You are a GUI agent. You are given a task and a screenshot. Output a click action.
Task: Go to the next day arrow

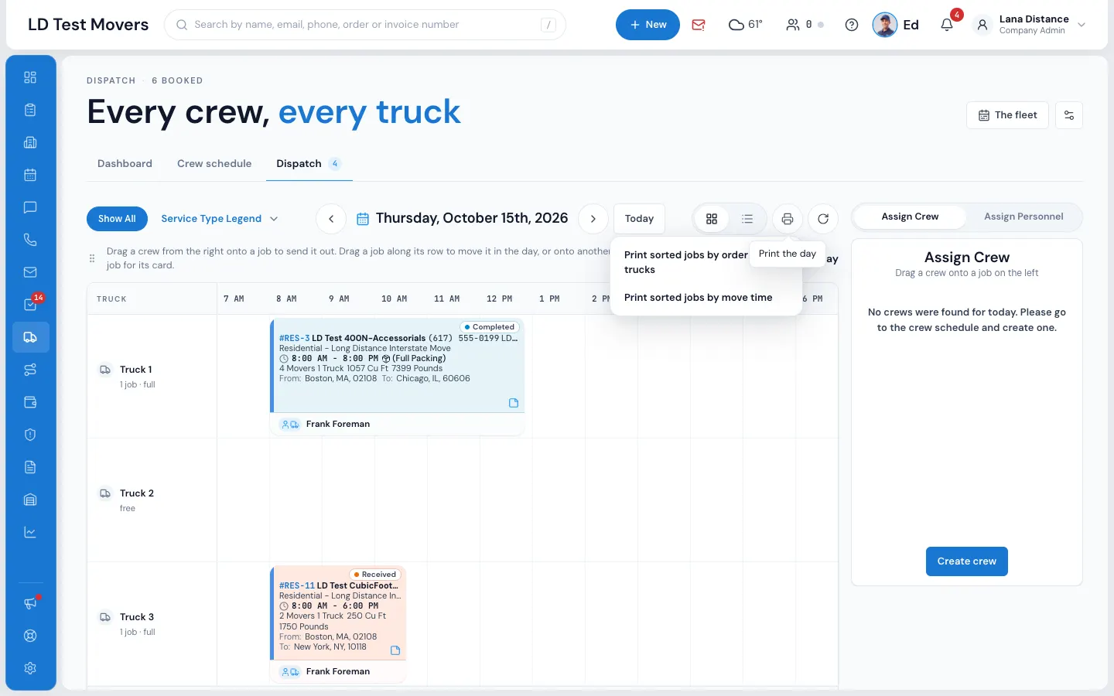593,219
